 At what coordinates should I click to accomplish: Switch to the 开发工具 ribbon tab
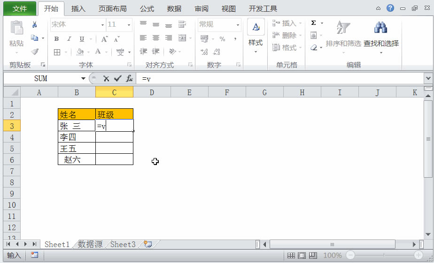pyautogui.click(x=263, y=9)
